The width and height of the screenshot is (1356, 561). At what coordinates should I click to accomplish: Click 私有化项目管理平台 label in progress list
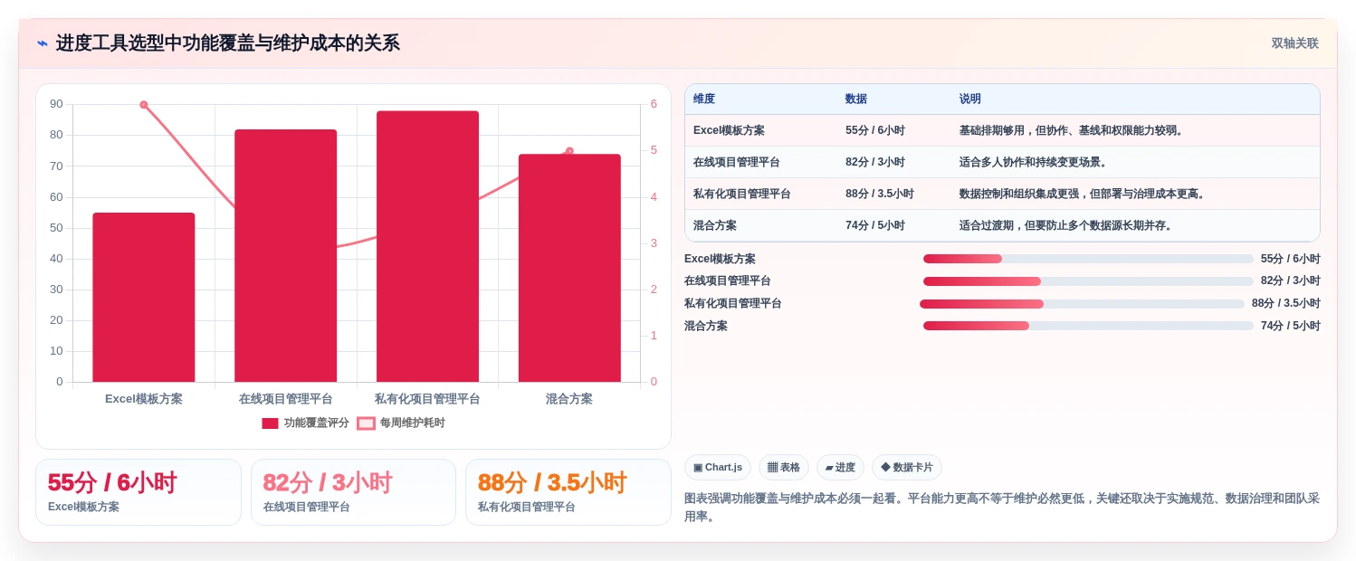[x=733, y=304]
